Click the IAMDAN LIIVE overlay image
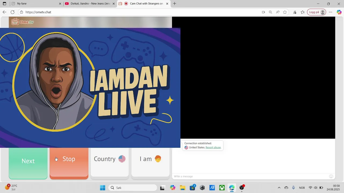This screenshot has width=344, height=193. pos(90,88)
